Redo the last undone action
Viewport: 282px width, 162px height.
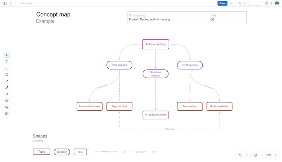(x=247, y=155)
